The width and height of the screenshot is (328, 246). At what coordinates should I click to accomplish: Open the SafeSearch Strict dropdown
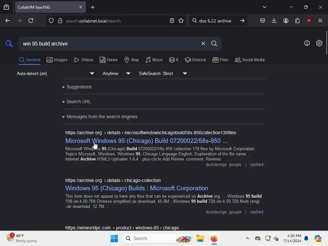pyautogui.click(x=163, y=73)
